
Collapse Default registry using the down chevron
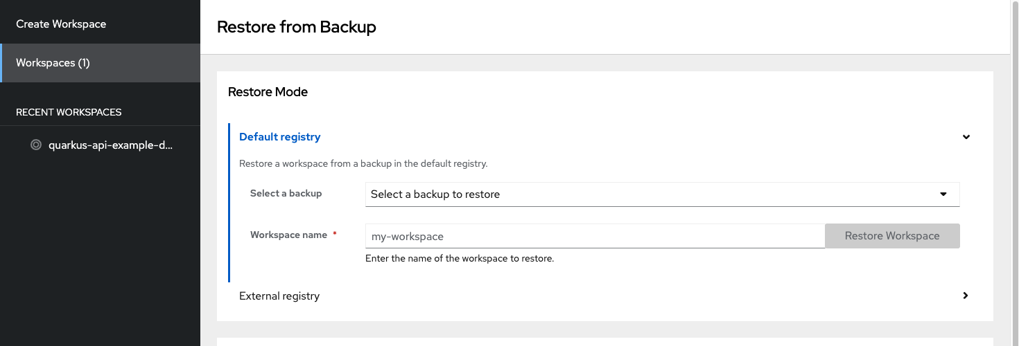(966, 137)
